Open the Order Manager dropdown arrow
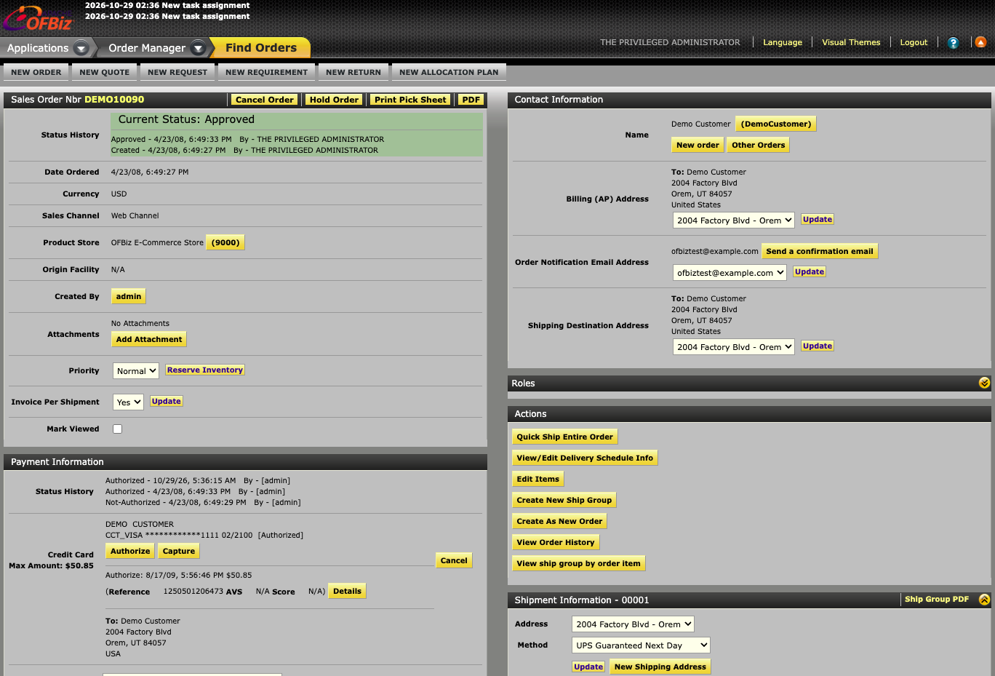The height and width of the screenshot is (676, 995). pyautogui.click(x=198, y=48)
